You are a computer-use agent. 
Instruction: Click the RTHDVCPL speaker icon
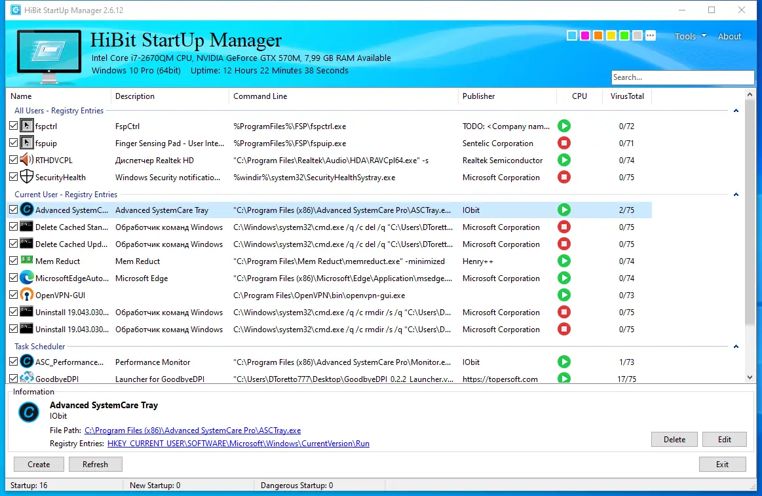27,160
